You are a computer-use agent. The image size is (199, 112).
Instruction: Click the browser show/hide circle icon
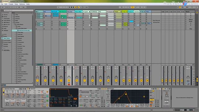(x=2, y=10)
